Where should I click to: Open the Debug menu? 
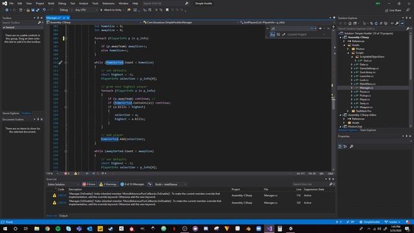pyautogui.click(x=62, y=3)
